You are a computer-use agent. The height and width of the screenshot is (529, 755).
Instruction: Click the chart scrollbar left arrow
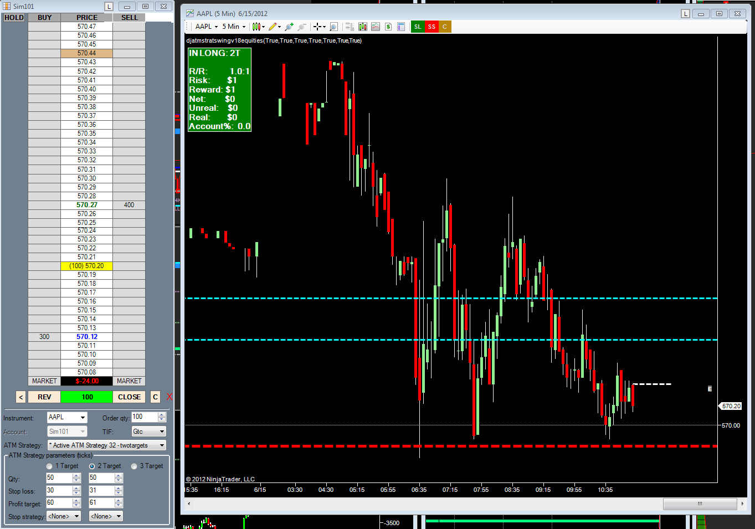pyautogui.click(x=189, y=504)
